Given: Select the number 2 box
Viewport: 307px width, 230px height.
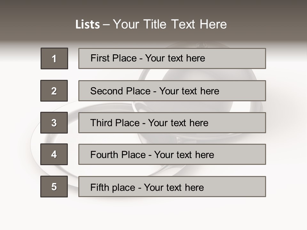Looking at the screenshot, I should pyautogui.click(x=54, y=91).
